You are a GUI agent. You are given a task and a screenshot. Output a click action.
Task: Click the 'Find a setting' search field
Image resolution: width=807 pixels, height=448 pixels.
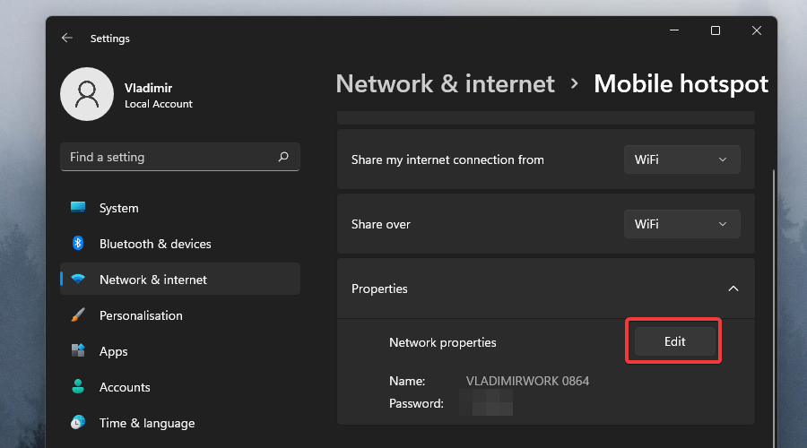170,157
